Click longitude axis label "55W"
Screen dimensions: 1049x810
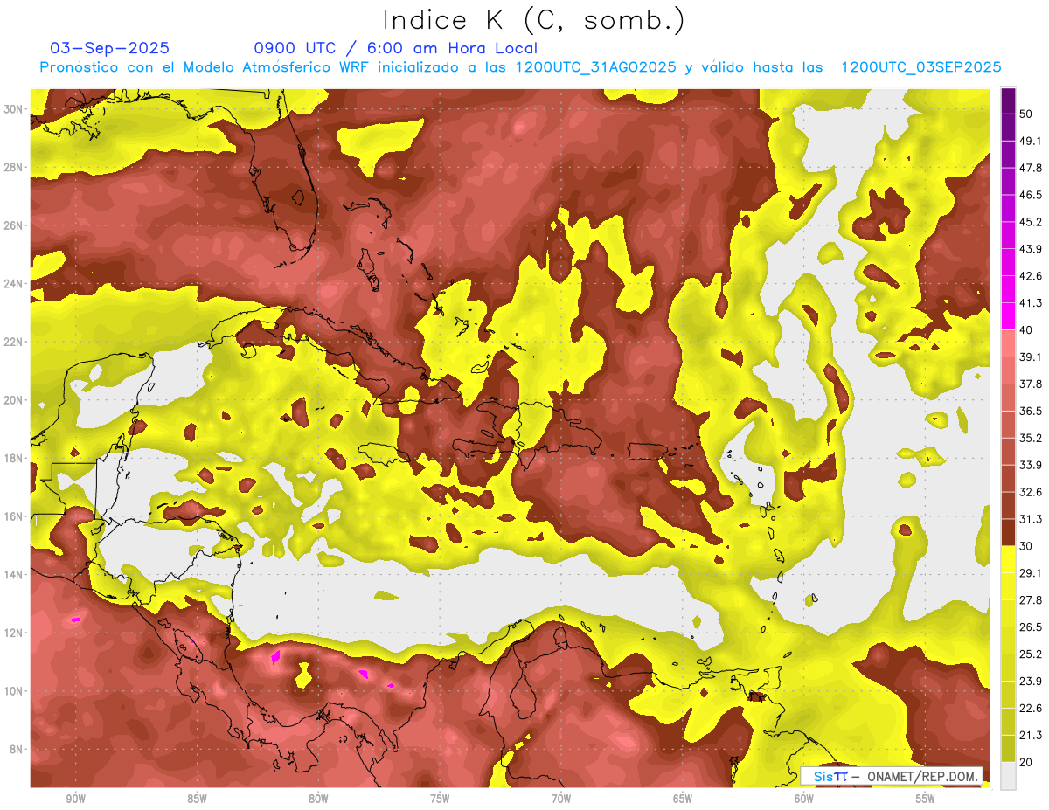pos(926,799)
